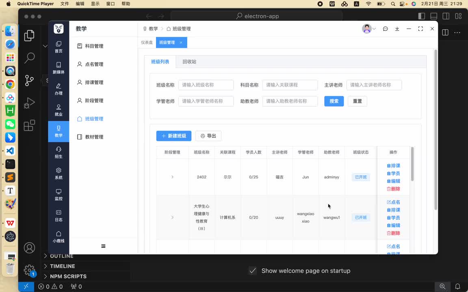The image size is (468, 292).
Task: Open WeChat from the Dock
Action: [10, 124]
